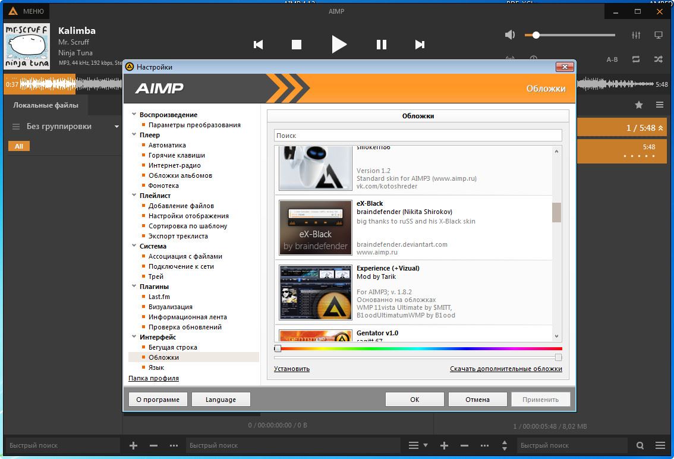Select Фонотека in the settings tree

[x=163, y=186]
